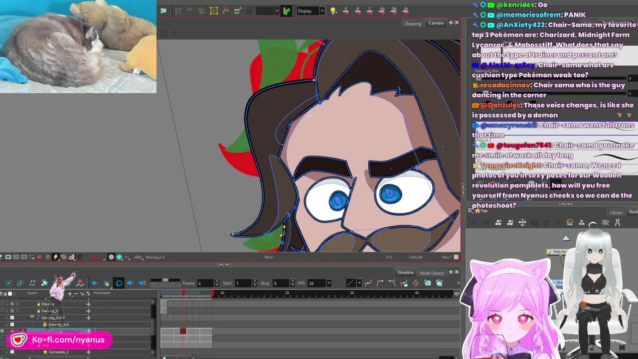
Task: Toggle the loop playback icon
Action: [x=119, y=283]
